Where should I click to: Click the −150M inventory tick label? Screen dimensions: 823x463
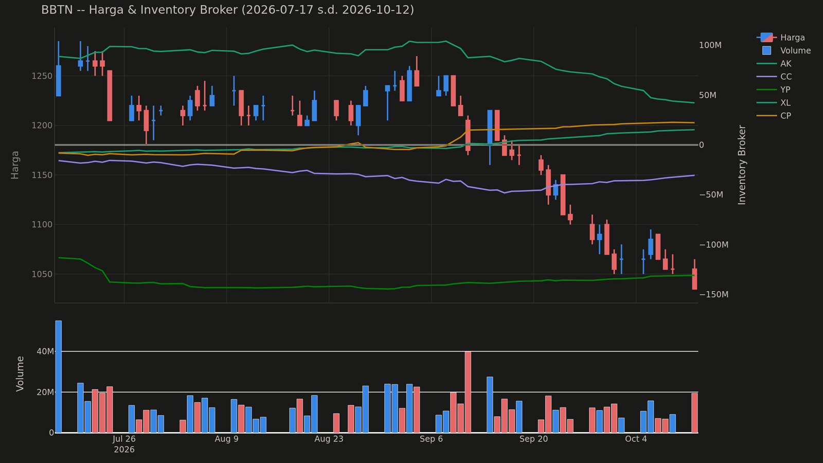coord(713,294)
